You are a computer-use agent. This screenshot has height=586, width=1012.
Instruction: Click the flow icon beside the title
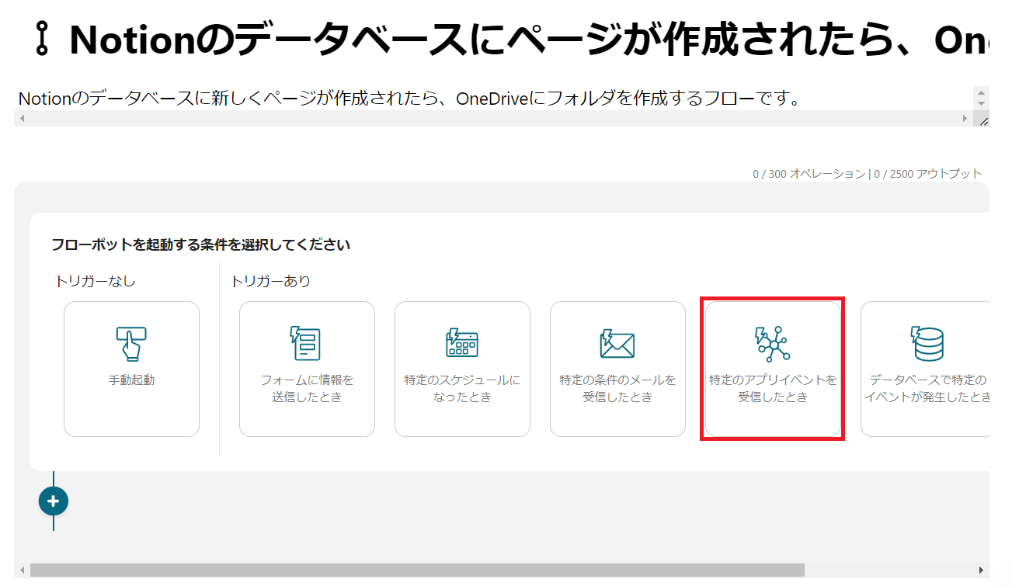(x=43, y=39)
